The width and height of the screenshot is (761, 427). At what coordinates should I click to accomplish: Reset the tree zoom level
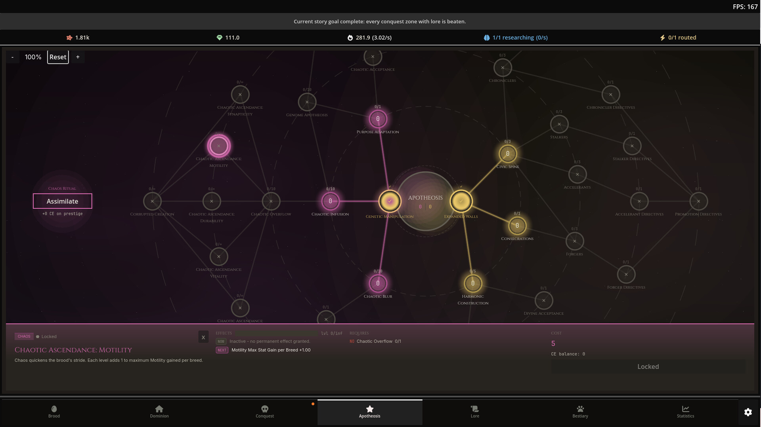tap(58, 57)
